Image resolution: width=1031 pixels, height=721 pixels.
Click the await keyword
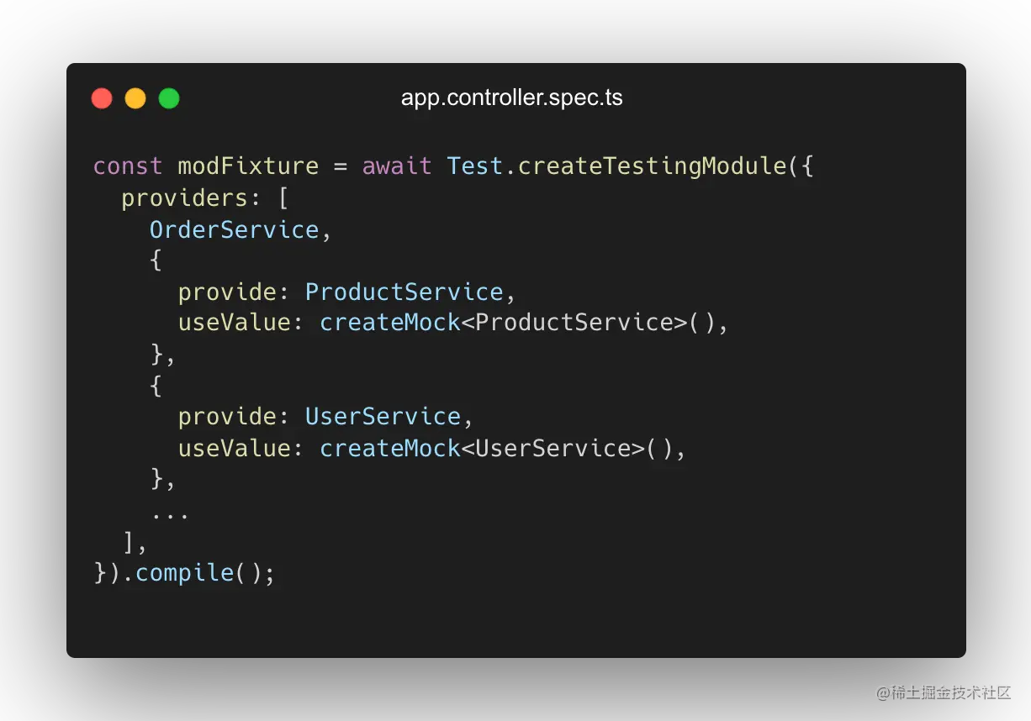tap(397, 166)
